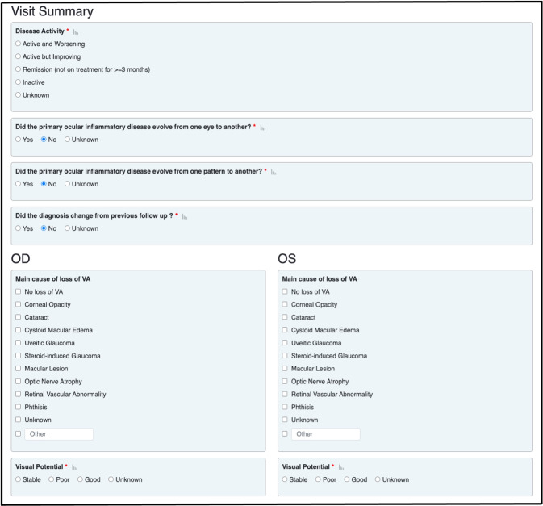Check Steroid-induced Glaucoma under OD
The height and width of the screenshot is (506, 543).
(18, 356)
